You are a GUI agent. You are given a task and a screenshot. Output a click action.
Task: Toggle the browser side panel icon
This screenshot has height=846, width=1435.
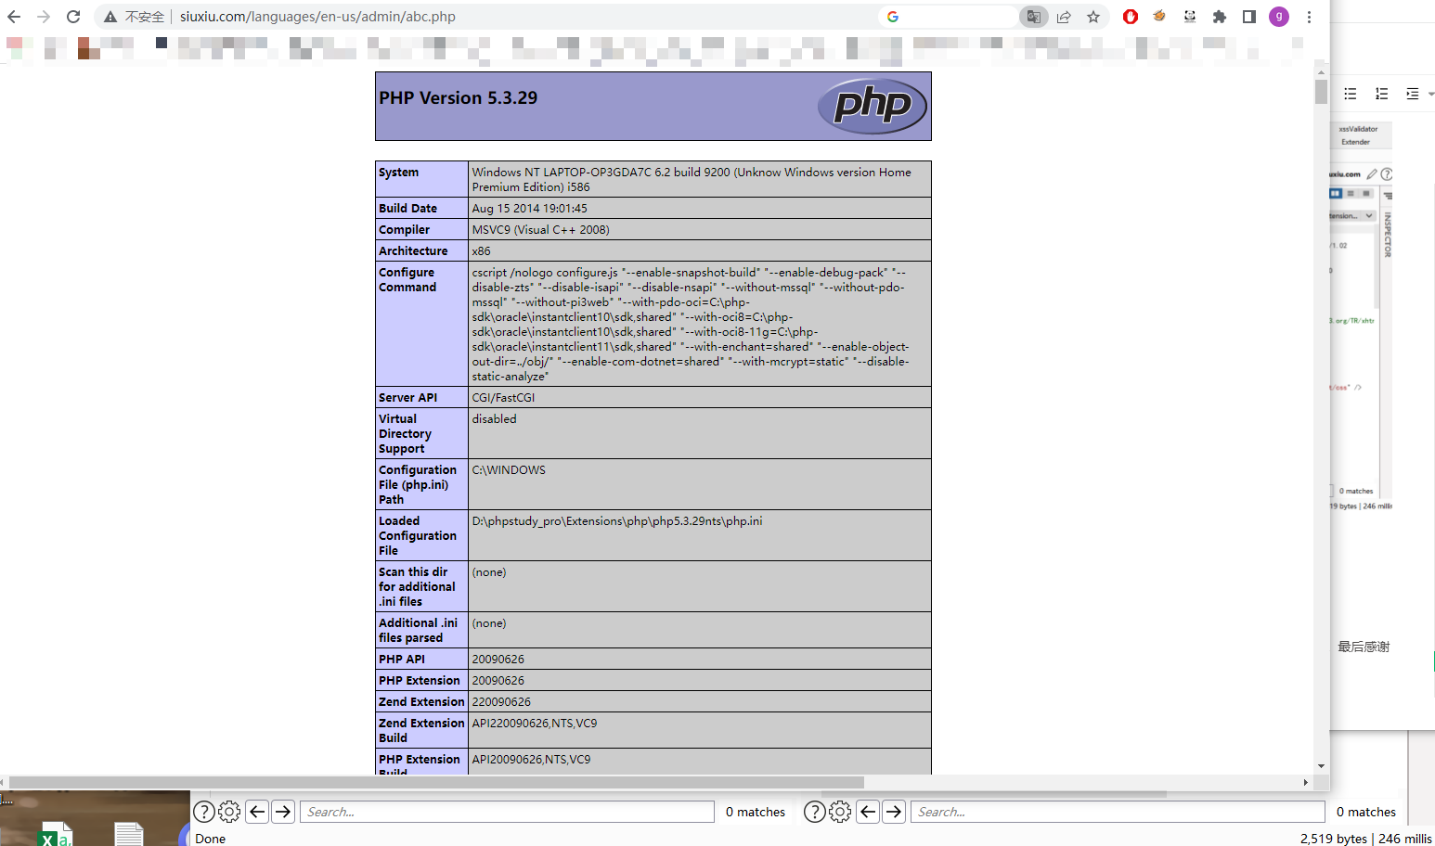tap(1249, 17)
